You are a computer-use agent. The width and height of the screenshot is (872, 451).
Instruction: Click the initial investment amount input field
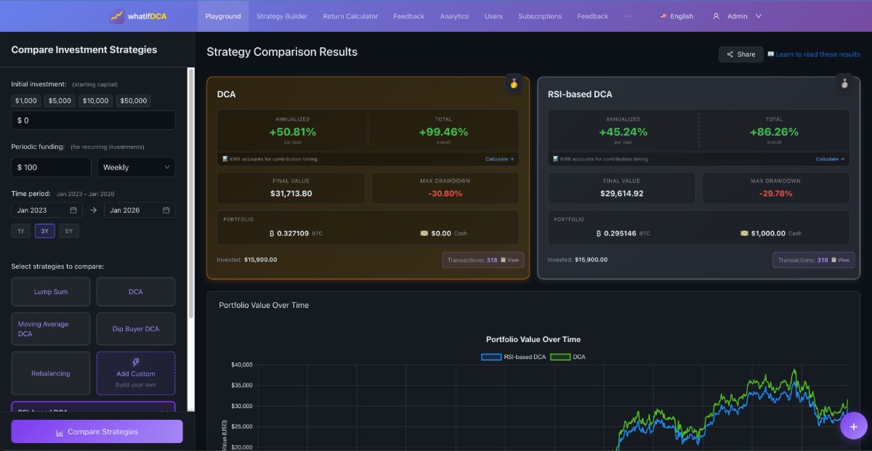coord(93,121)
